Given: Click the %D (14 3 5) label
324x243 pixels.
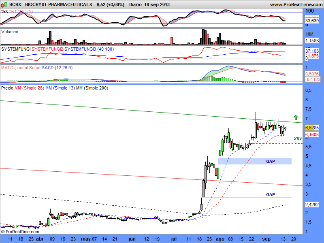Looking at the screenshot, I should pyautogui.click(x=21, y=11).
